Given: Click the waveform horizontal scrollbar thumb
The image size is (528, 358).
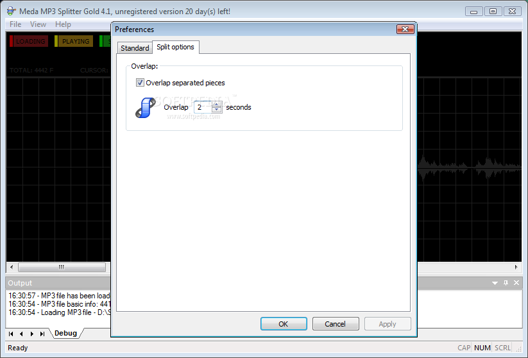Looking at the screenshot, I should pyautogui.click(x=62, y=267).
